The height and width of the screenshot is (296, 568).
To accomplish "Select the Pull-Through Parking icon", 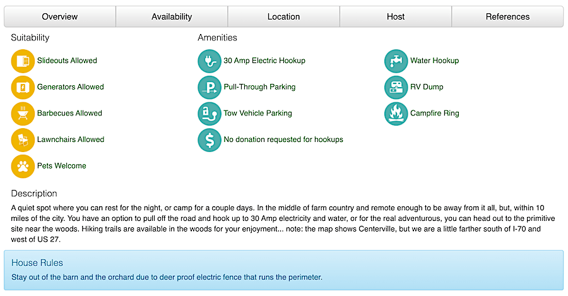I will [210, 87].
